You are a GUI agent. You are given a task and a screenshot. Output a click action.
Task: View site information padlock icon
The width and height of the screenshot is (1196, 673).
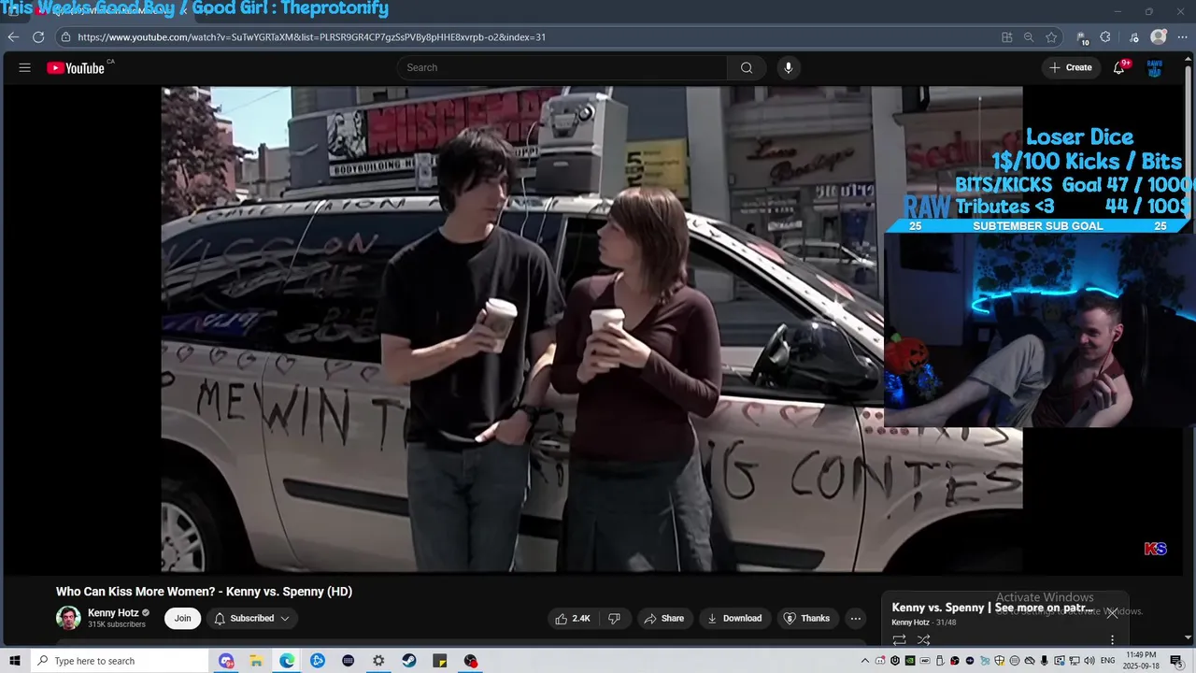[x=64, y=37]
